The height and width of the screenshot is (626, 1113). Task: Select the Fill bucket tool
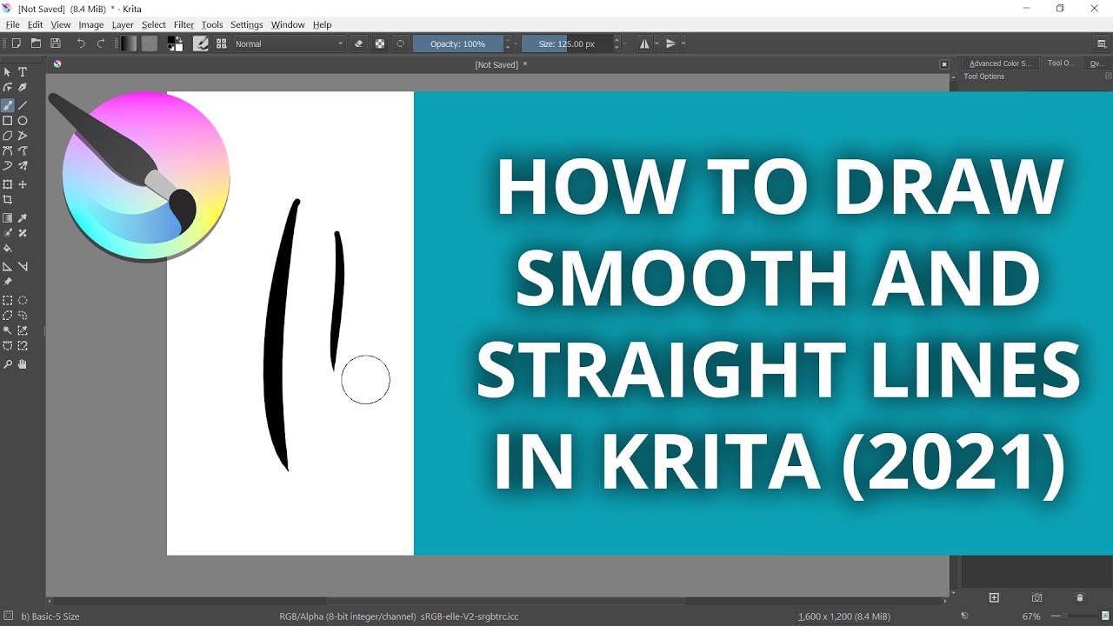pyautogui.click(x=8, y=249)
